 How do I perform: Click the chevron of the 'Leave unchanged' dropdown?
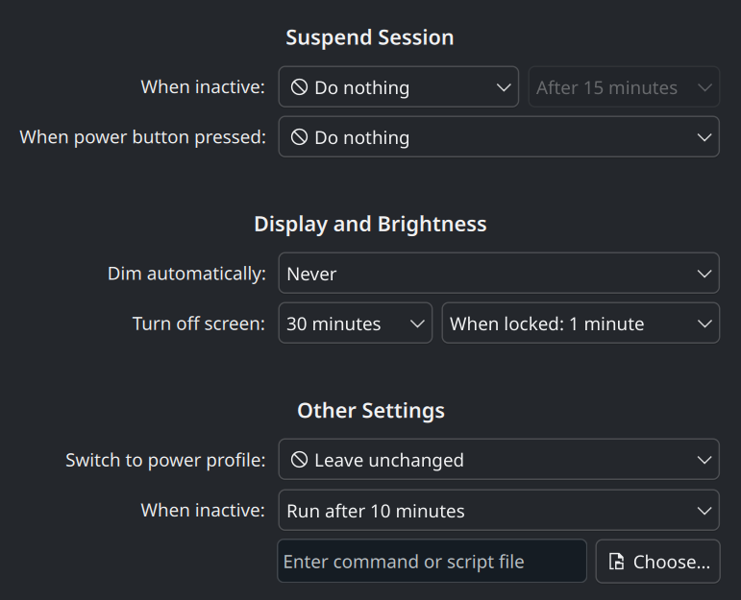point(703,460)
